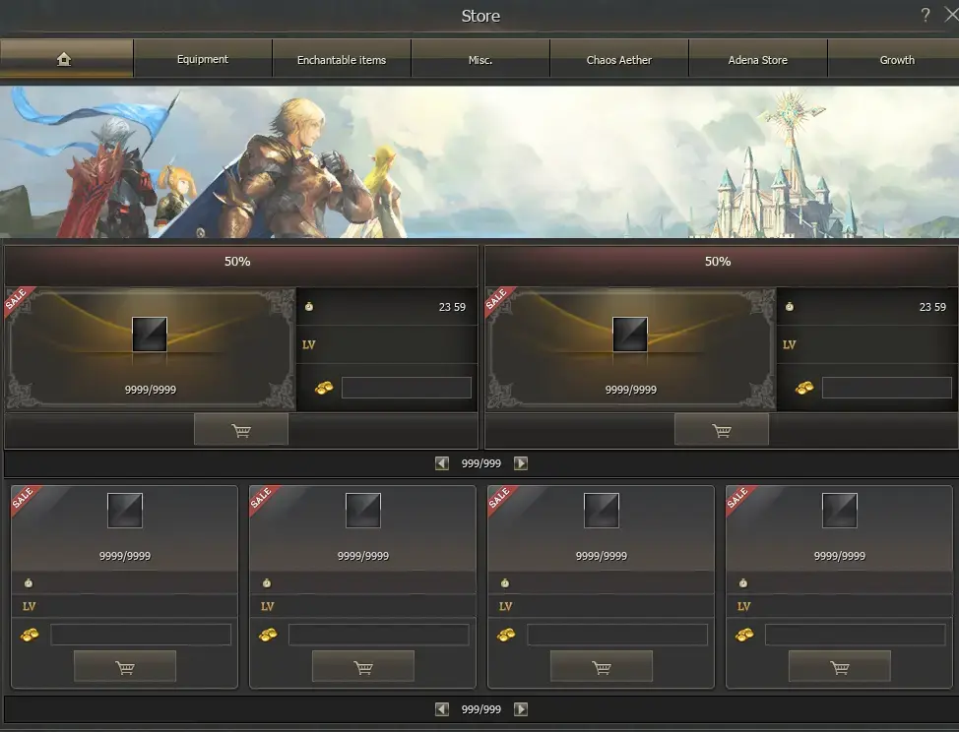Click the store promotional banner
959x732 pixels.
[479, 161]
